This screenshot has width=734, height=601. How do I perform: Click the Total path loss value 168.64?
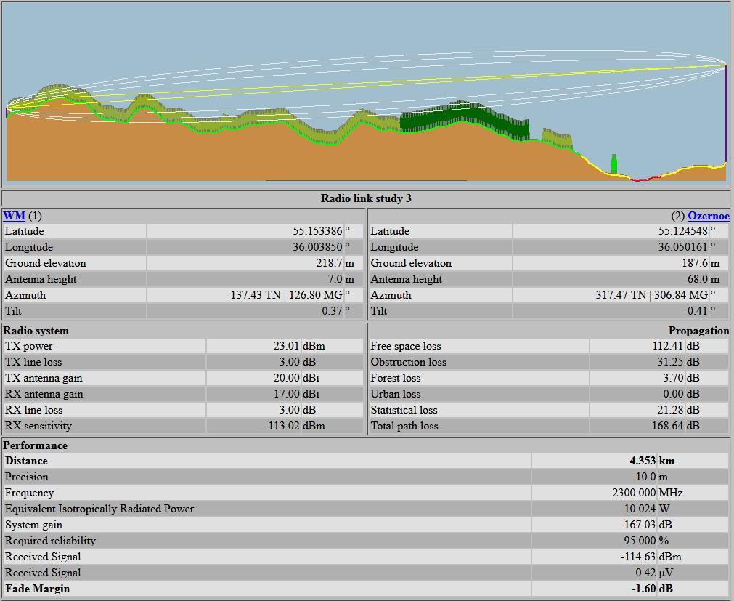(x=667, y=426)
